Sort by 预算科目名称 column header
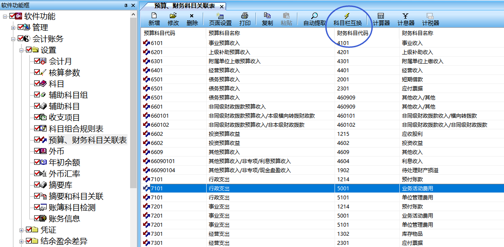 pos(224,33)
